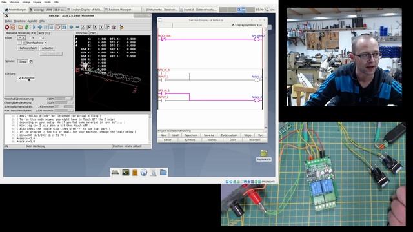Toggle optional pause icon in AXIS toolbar

pos(64,27)
